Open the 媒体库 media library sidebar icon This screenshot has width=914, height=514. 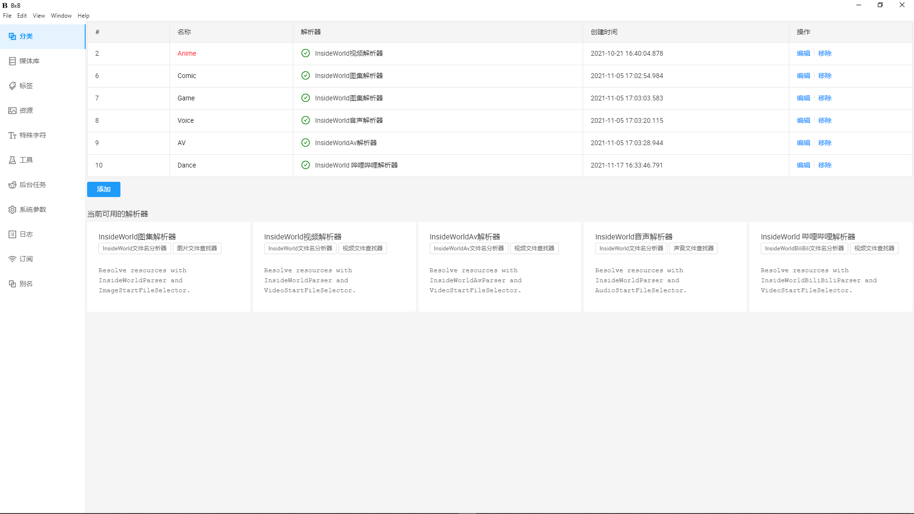coord(12,61)
